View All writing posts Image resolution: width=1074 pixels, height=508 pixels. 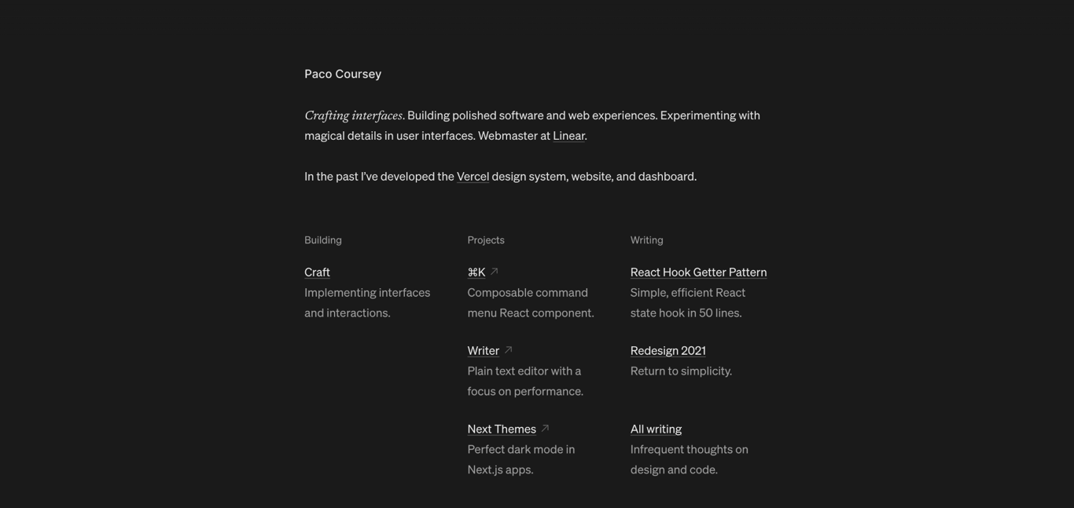(656, 429)
